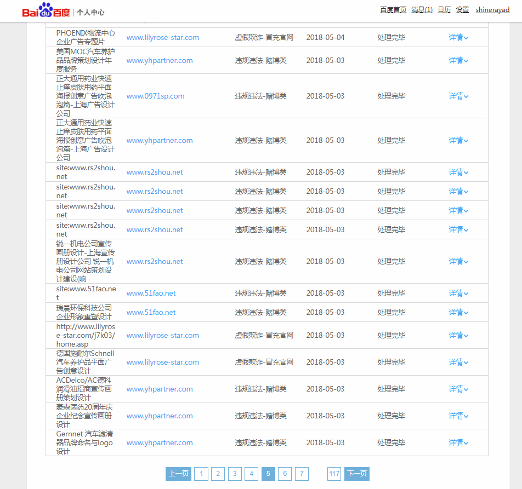Open www.51fao.net link in 瑞晨环保 row

tap(151, 313)
